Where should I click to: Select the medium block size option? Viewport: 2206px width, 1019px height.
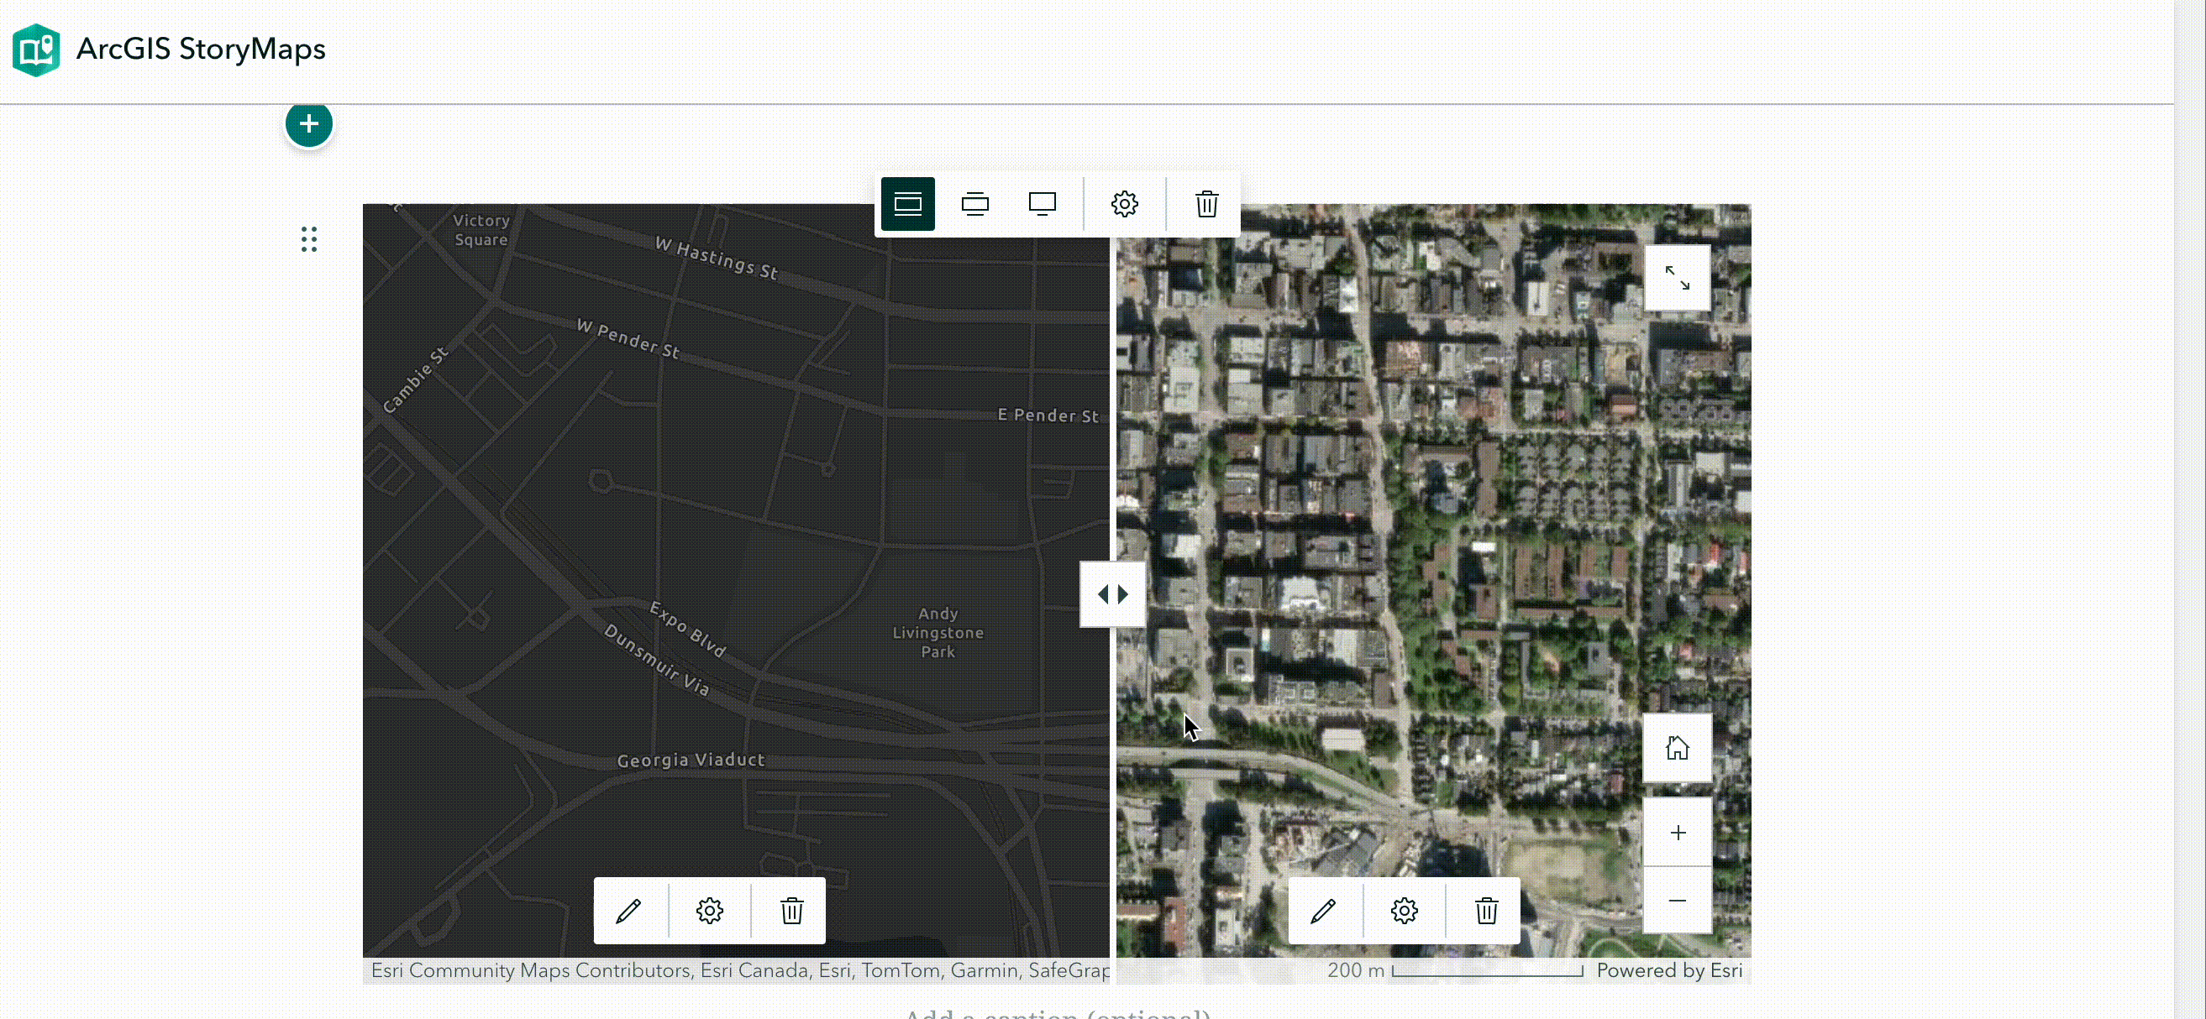(974, 204)
